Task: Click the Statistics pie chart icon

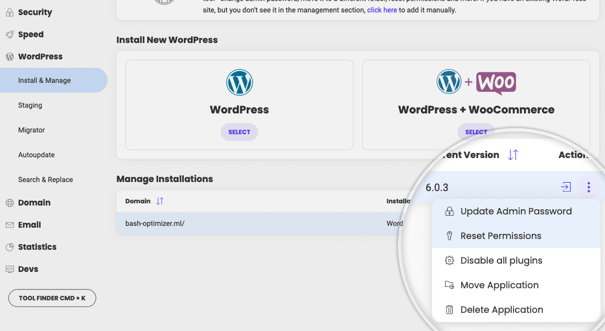Action: [x=10, y=247]
